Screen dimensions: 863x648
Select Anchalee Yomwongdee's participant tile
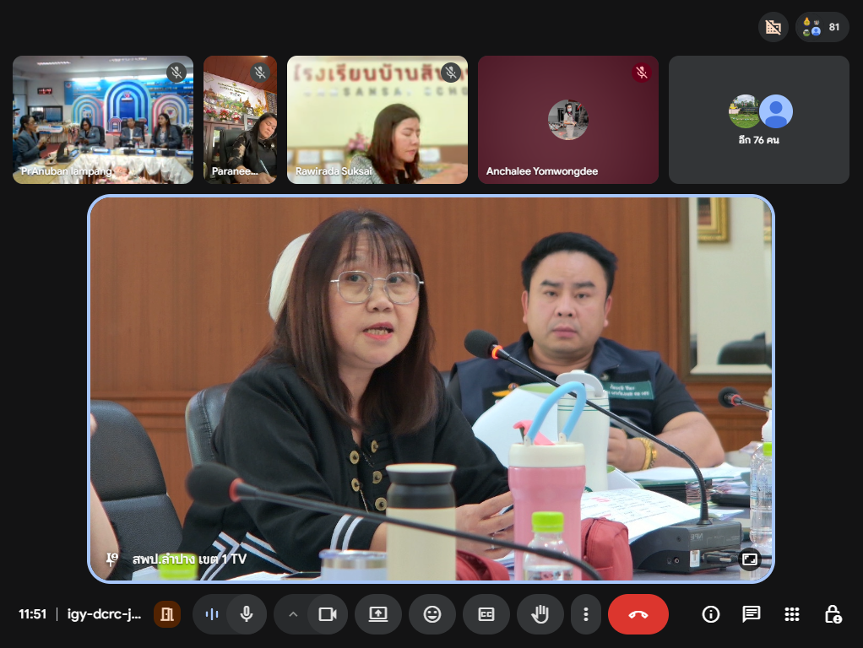click(567, 120)
